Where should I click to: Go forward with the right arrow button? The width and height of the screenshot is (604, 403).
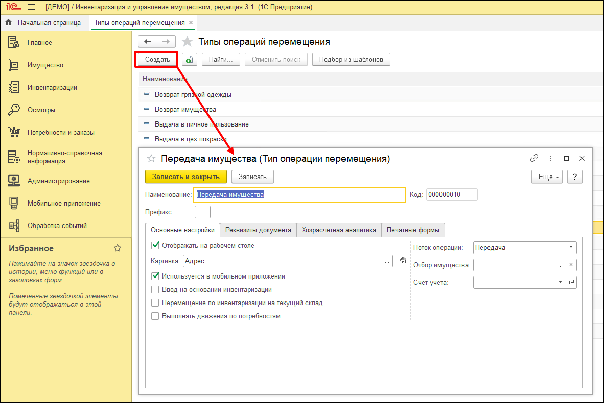[x=166, y=41]
